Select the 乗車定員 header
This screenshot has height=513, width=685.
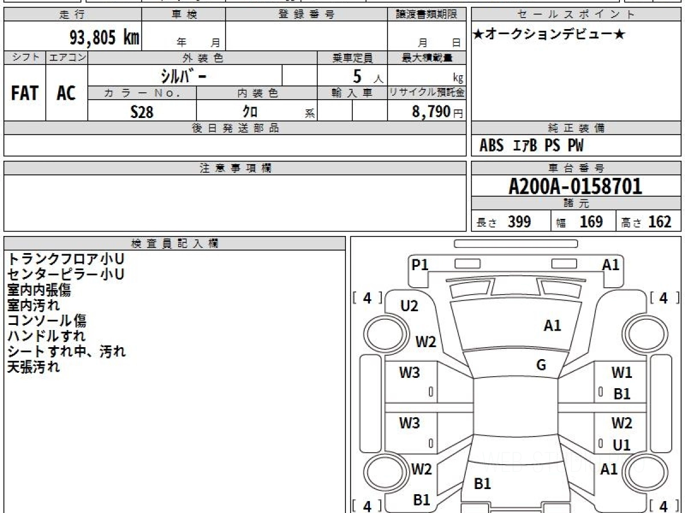coord(352,58)
